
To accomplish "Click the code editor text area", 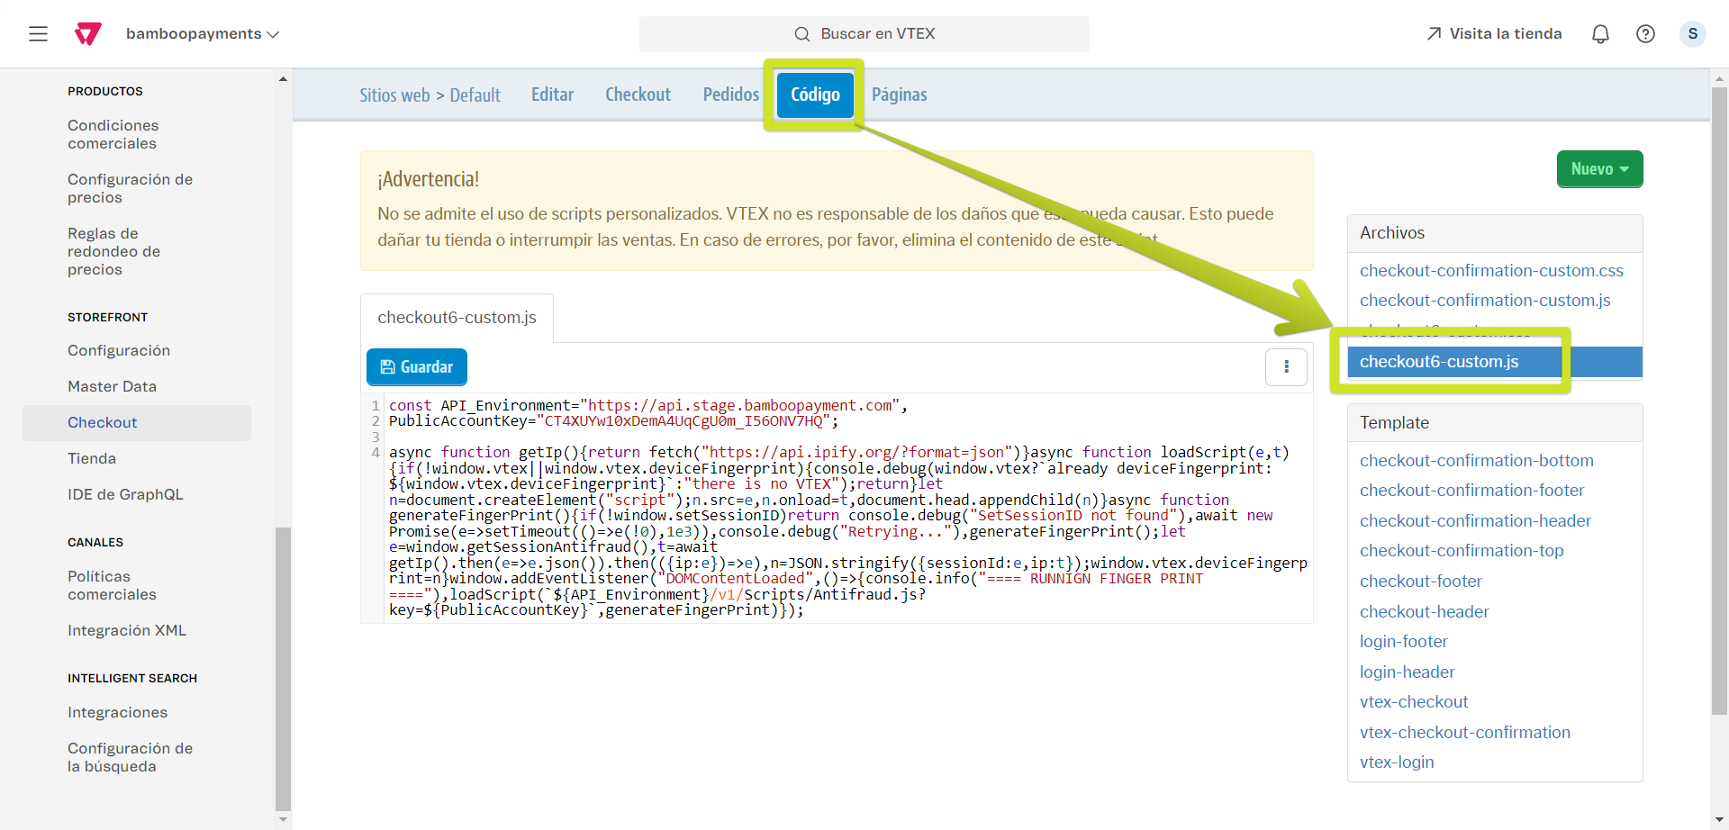I will [849, 509].
